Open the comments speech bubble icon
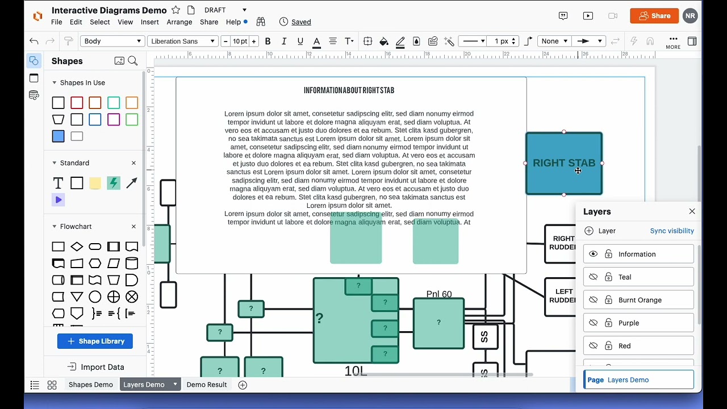 pos(563,16)
